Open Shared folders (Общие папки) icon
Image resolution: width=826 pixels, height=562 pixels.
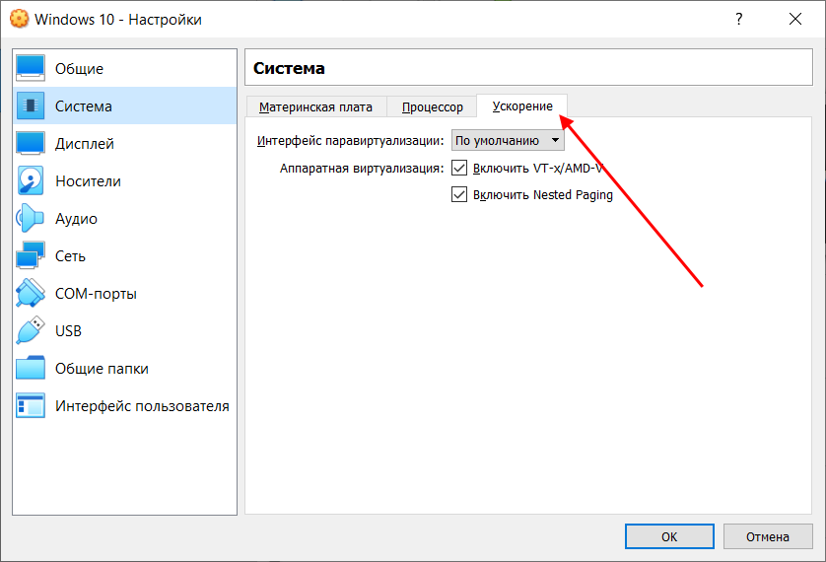[x=31, y=369]
